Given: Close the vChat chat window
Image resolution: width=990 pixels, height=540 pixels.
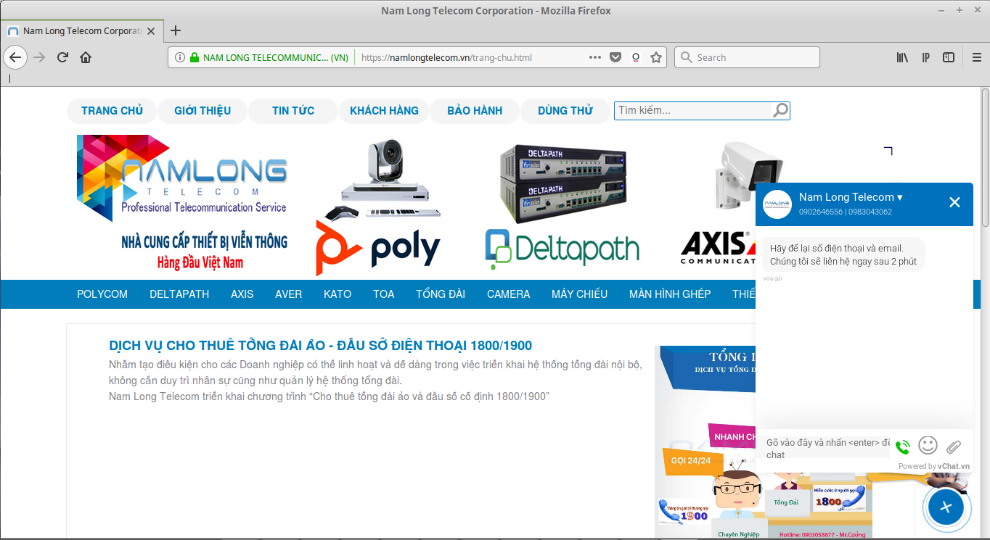Looking at the screenshot, I should click(954, 202).
